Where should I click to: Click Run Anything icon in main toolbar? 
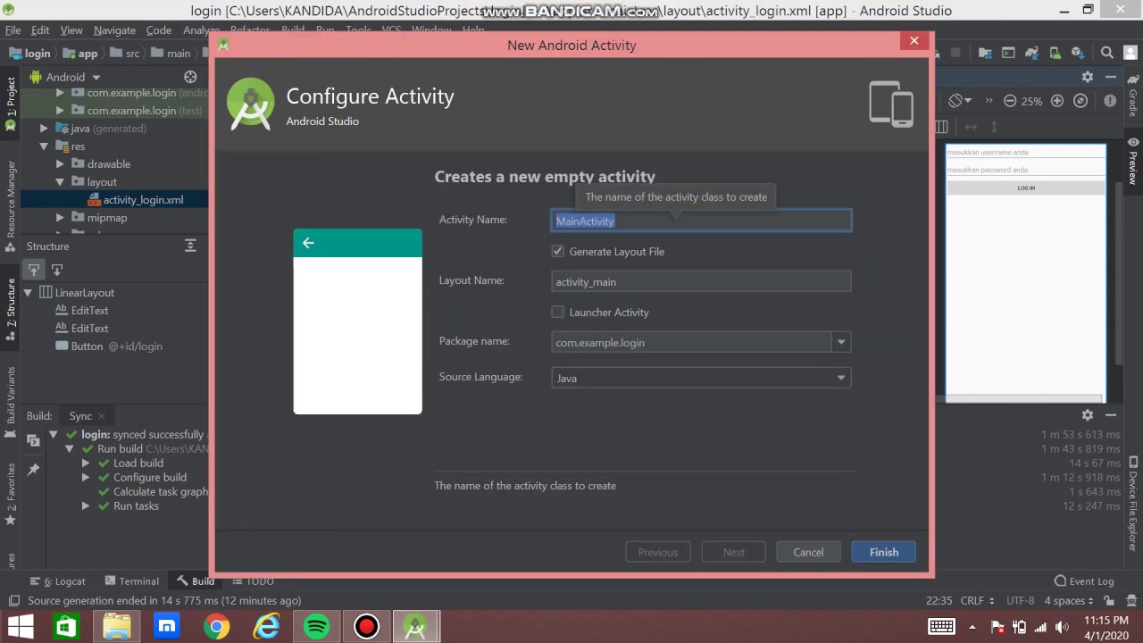pos(1008,53)
